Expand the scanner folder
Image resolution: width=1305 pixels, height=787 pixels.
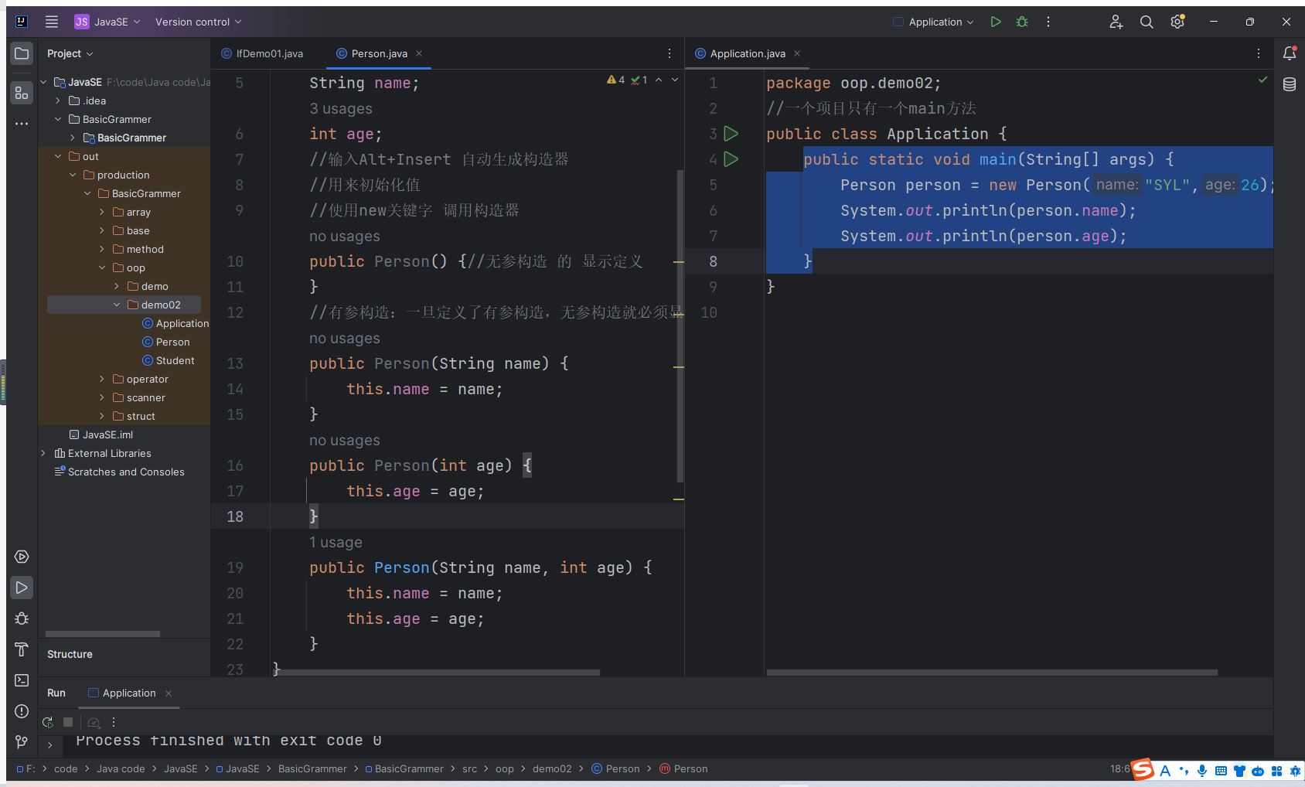102,397
